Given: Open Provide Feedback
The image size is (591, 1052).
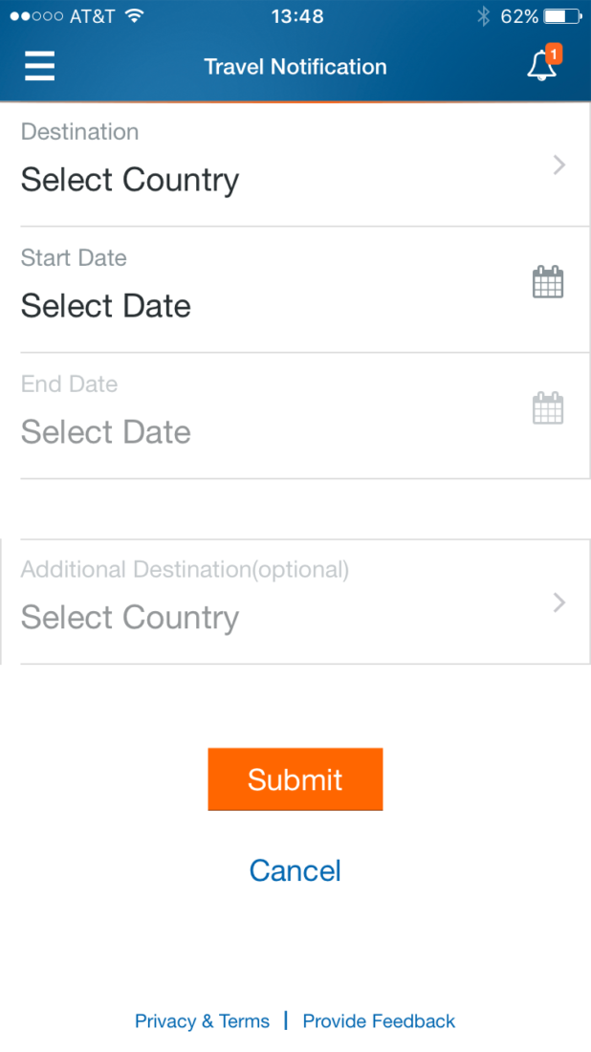Looking at the screenshot, I should [x=379, y=1020].
